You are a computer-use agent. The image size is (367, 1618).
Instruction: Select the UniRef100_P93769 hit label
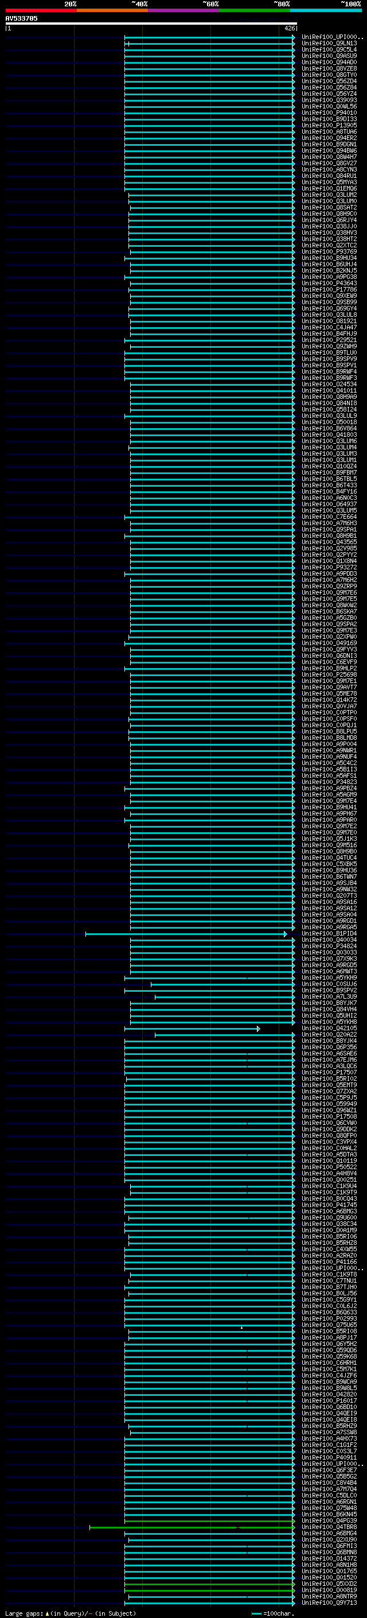[x=329, y=252]
